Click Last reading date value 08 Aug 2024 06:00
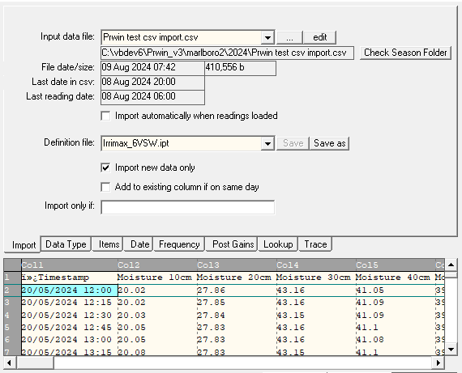 [152, 97]
